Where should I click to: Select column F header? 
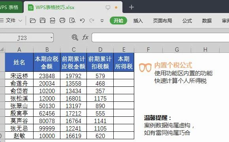(148, 50)
